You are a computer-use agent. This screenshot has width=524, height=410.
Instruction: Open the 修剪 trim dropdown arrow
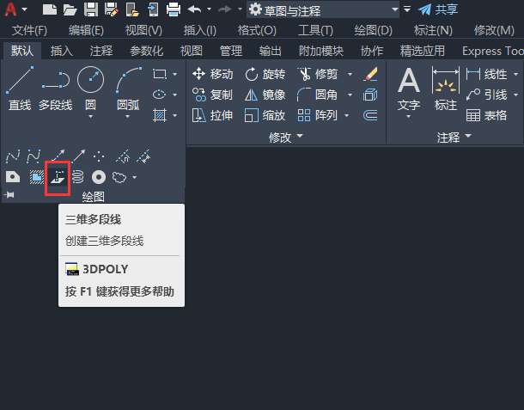click(350, 74)
